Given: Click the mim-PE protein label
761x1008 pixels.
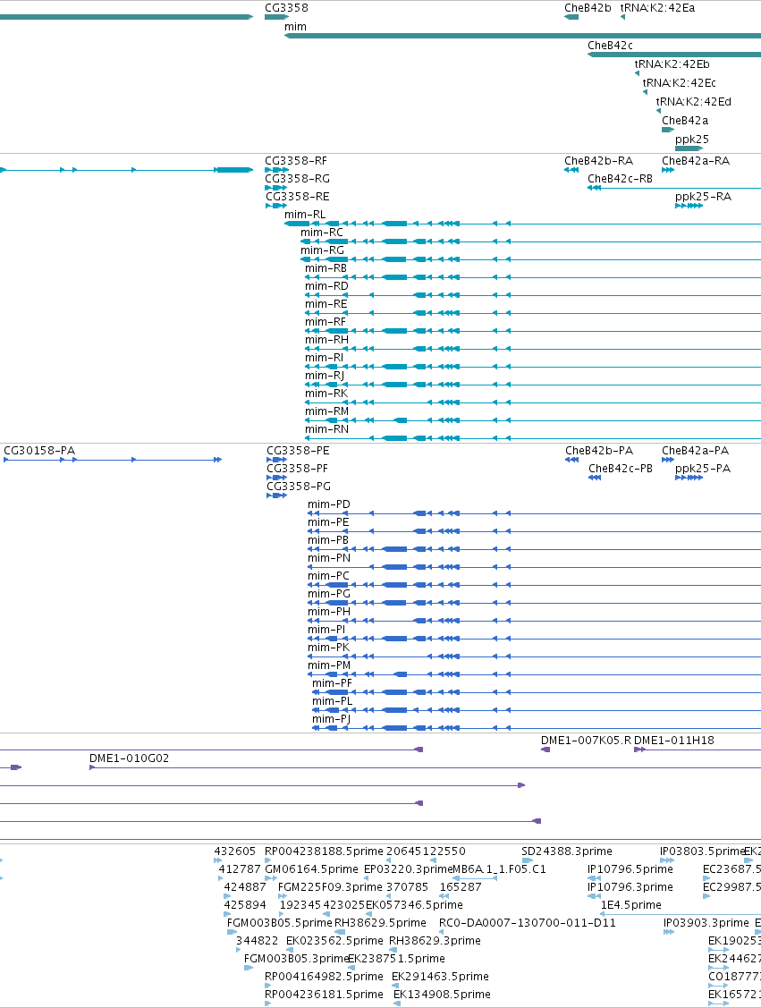Looking at the screenshot, I should click(x=328, y=522).
